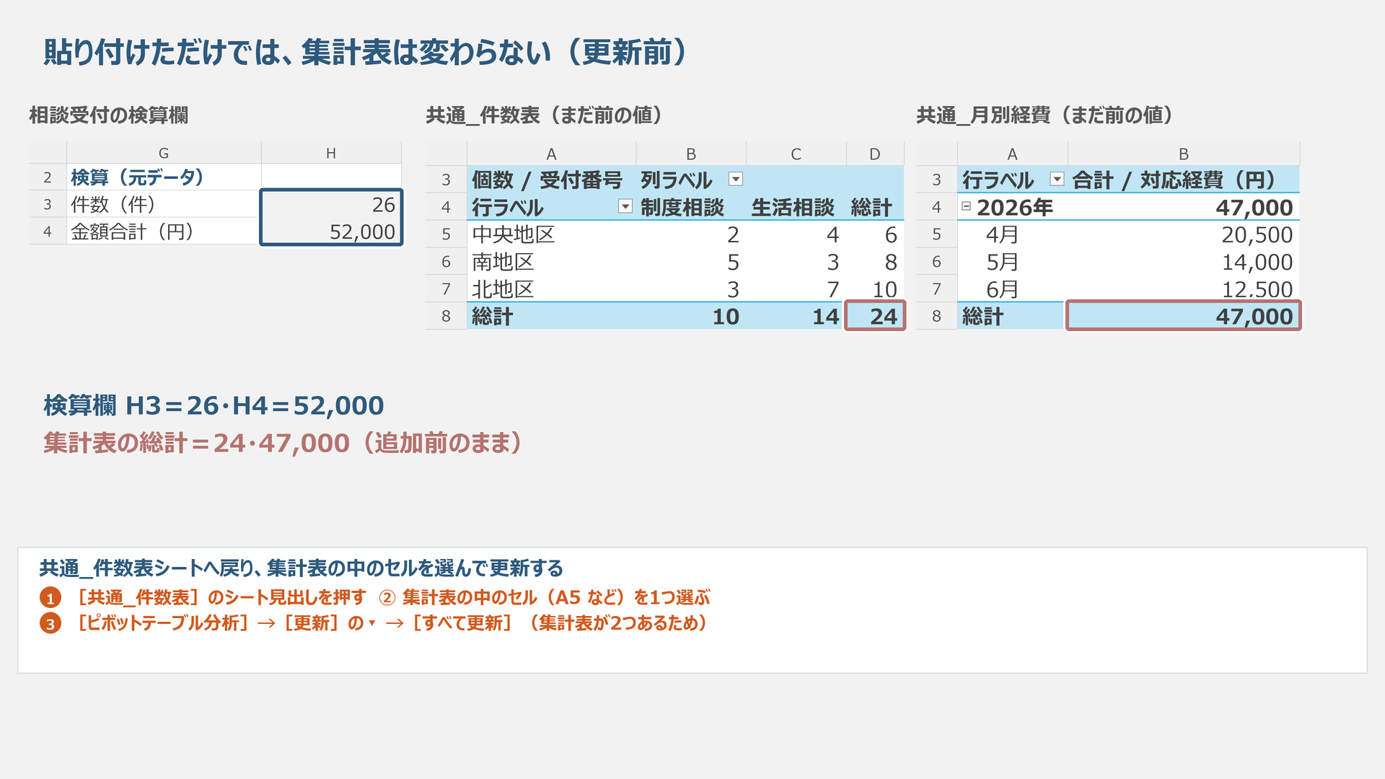Click 総計 row value 10 in 件数表
Image resolution: width=1385 pixels, height=779 pixels.
point(691,317)
